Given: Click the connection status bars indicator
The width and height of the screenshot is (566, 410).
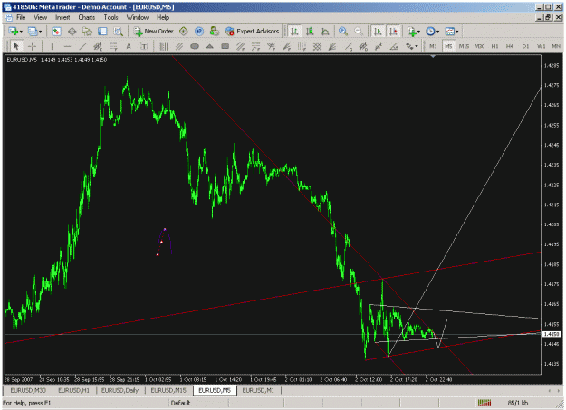Looking at the screenshot, I should (484, 403).
